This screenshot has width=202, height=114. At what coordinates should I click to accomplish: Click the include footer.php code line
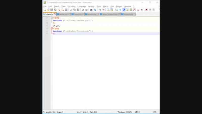click(73, 31)
